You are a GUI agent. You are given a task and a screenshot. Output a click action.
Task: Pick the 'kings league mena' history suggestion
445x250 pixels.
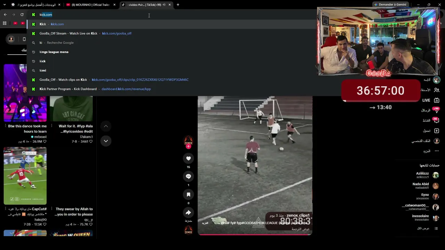coord(172,52)
